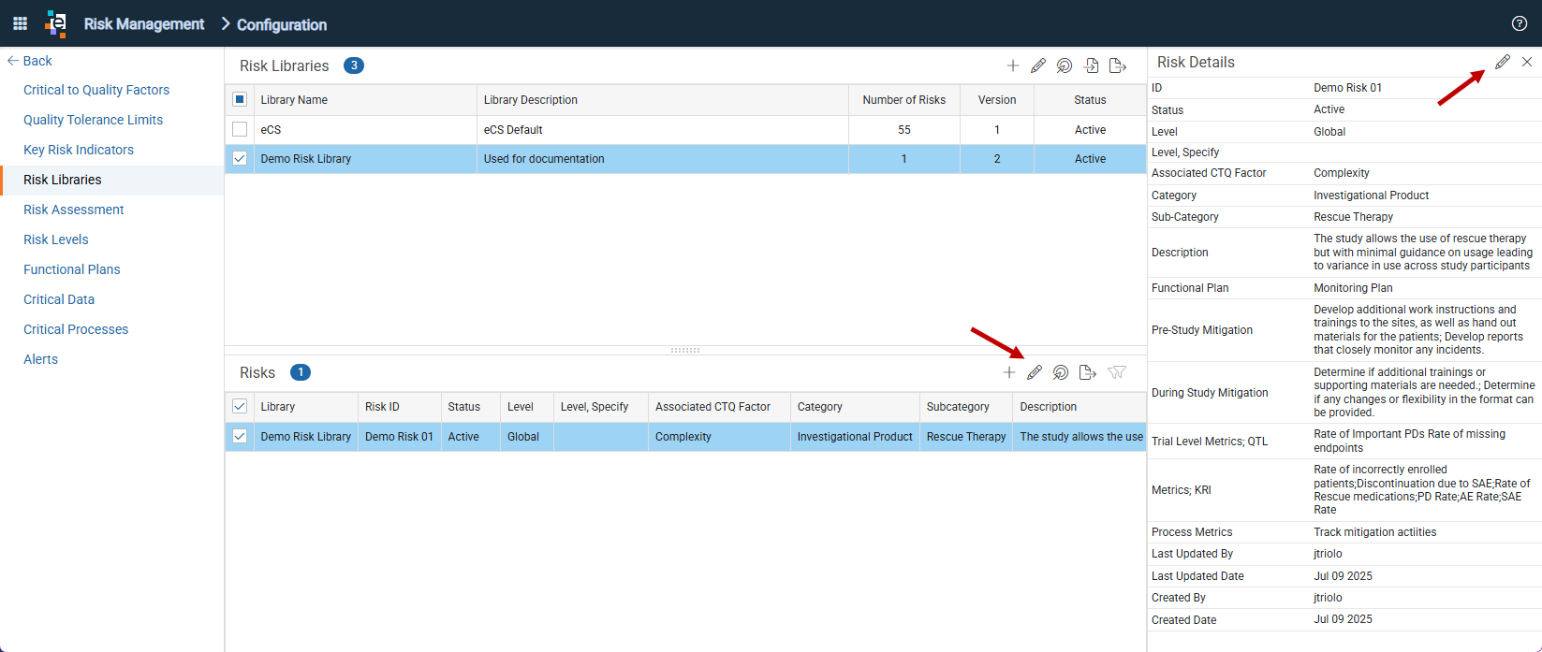Click the Configuration breadcrumb
Image resolution: width=1542 pixels, height=652 pixels.
point(282,24)
